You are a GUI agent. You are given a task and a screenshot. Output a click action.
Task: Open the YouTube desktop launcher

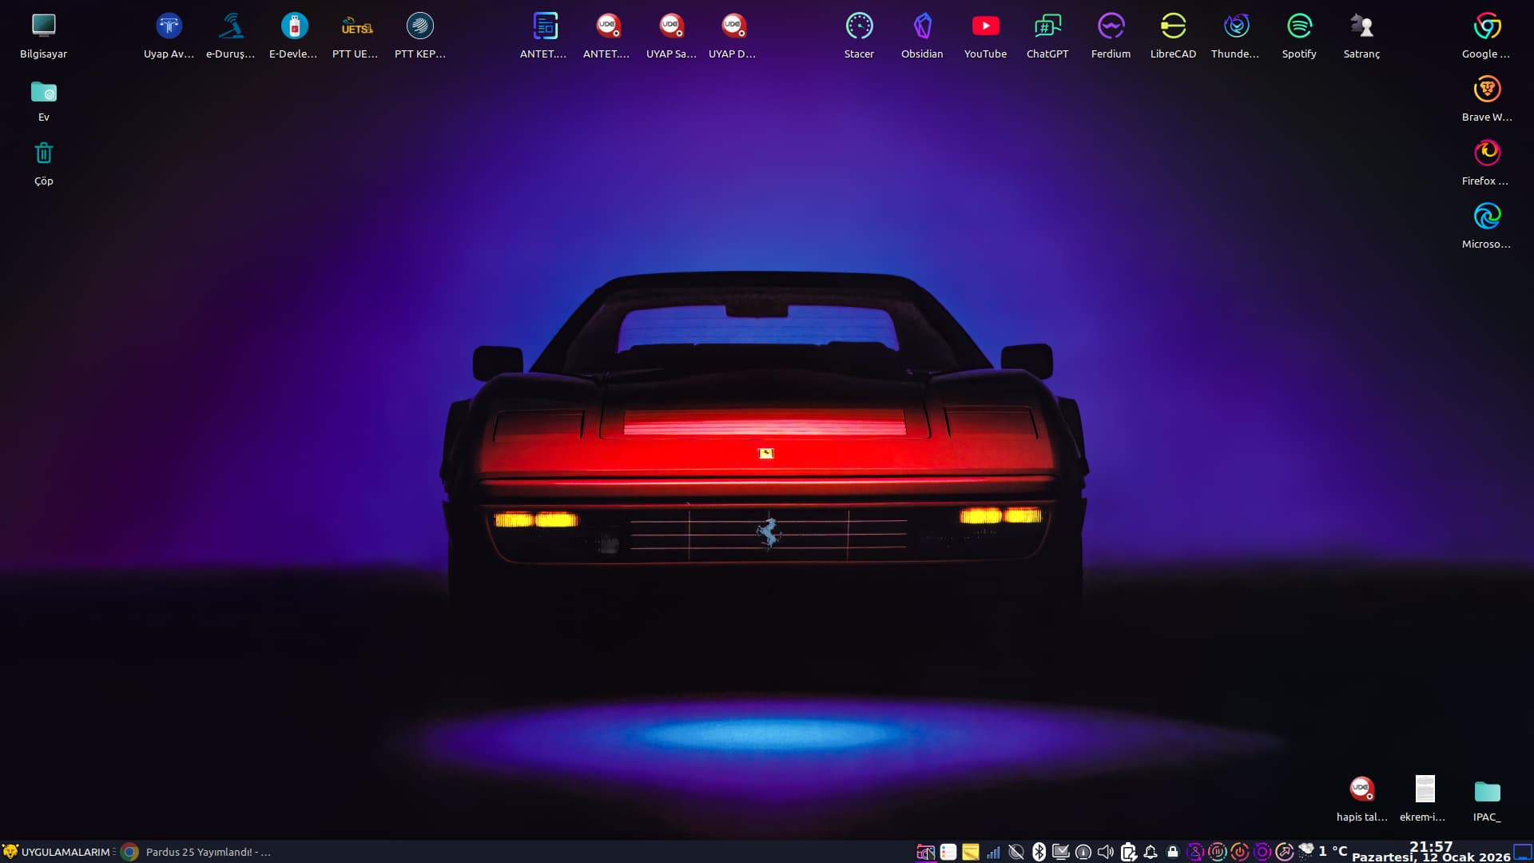(x=985, y=27)
